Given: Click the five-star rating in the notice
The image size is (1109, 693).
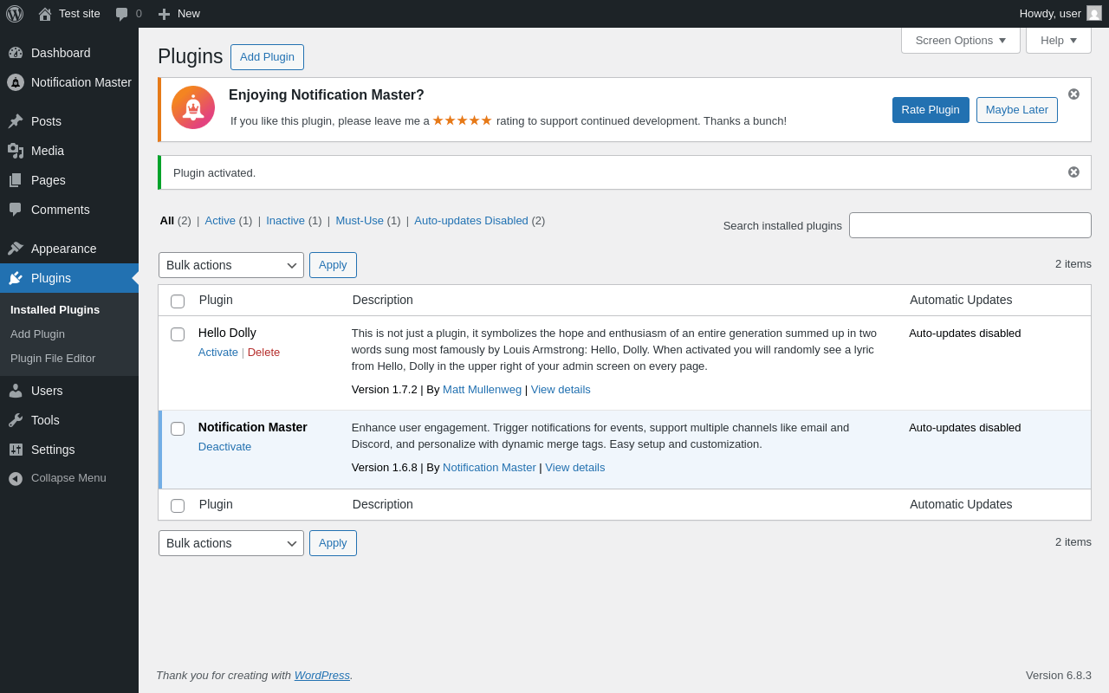Looking at the screenshot, I should click(462, 120).
